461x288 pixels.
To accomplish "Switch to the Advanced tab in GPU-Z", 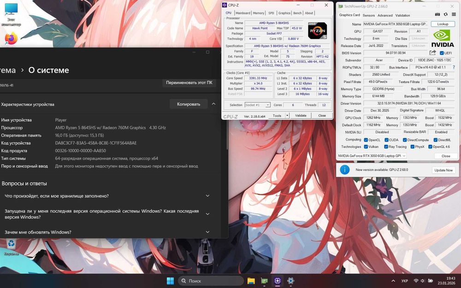I will click(385, 15).
